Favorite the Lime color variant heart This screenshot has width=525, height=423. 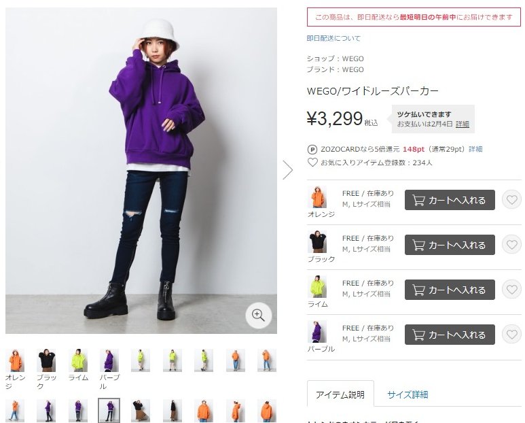511,289
